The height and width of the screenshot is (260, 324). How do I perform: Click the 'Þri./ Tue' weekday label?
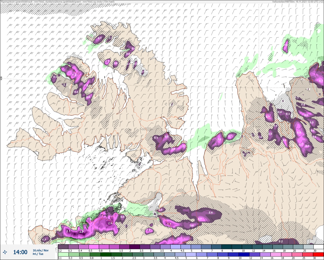coord(38,254)
